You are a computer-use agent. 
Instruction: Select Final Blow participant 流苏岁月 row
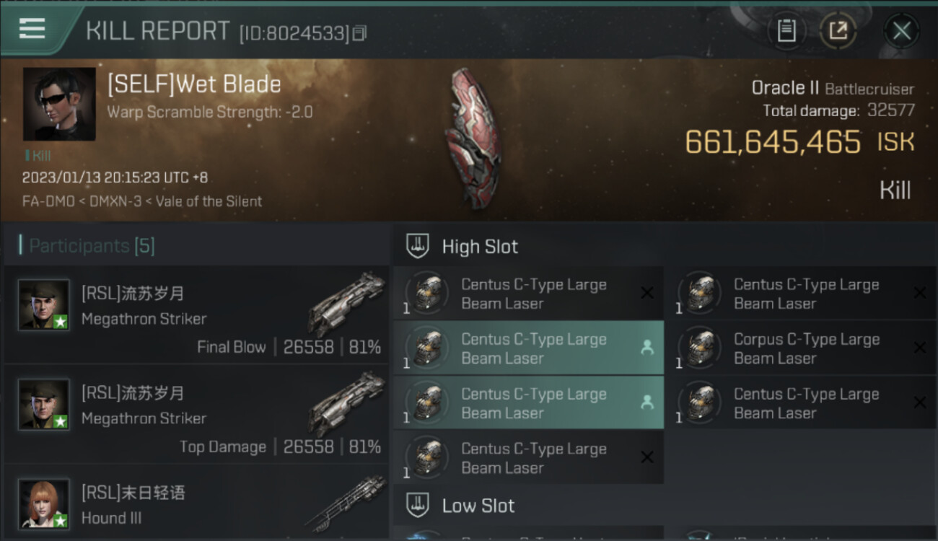point(196,315)
